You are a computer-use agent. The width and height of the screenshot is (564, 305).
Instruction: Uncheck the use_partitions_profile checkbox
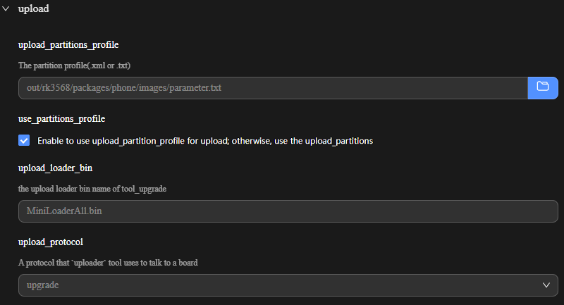click(25, 140)
